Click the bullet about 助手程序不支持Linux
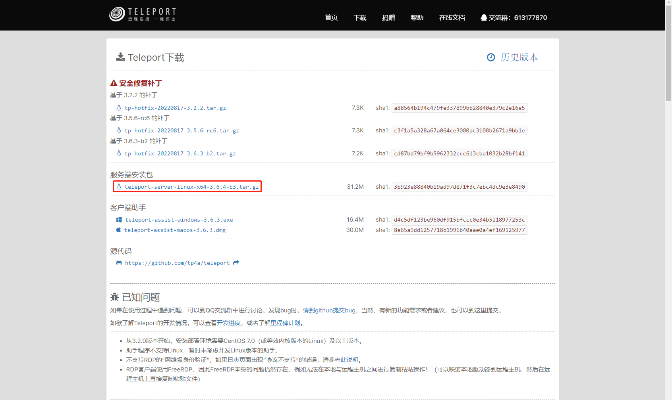This screenshot has height=400, width=672. coord(203,350)
